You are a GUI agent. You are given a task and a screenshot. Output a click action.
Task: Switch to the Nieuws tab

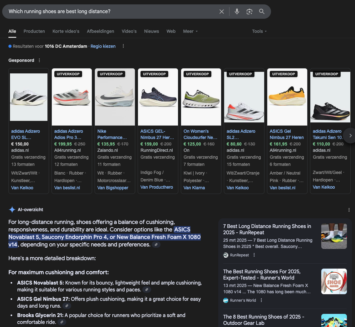(x=151, y=31)
